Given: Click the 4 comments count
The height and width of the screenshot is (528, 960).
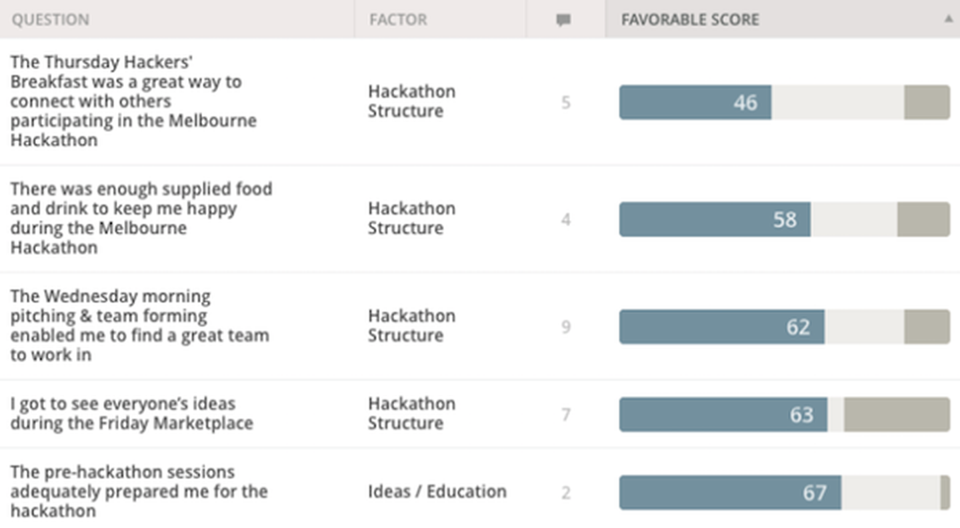Looking at the screenshot, I should [565, 219].
